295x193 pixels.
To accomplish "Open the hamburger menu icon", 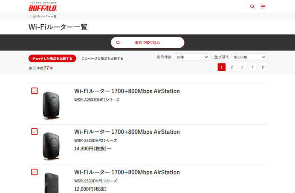I will tap(263, 7).
